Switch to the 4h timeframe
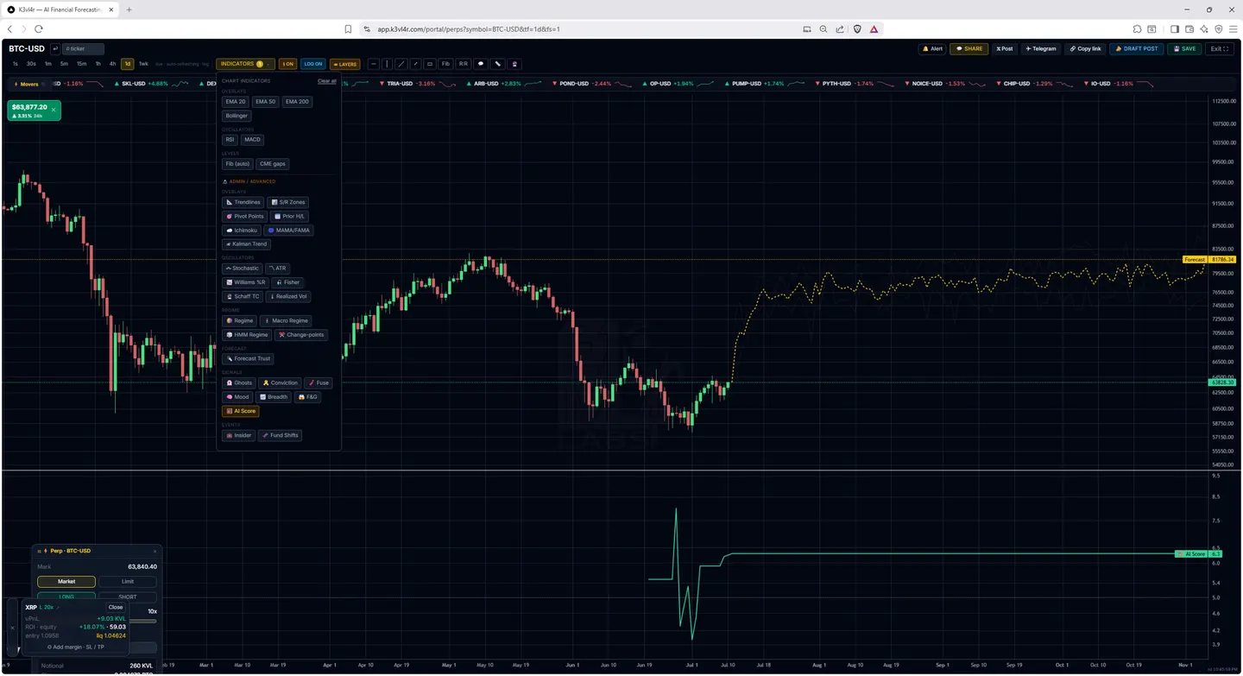Image resolution: width=1243 pixels, height=676 pixels. [x=112, y=64]
